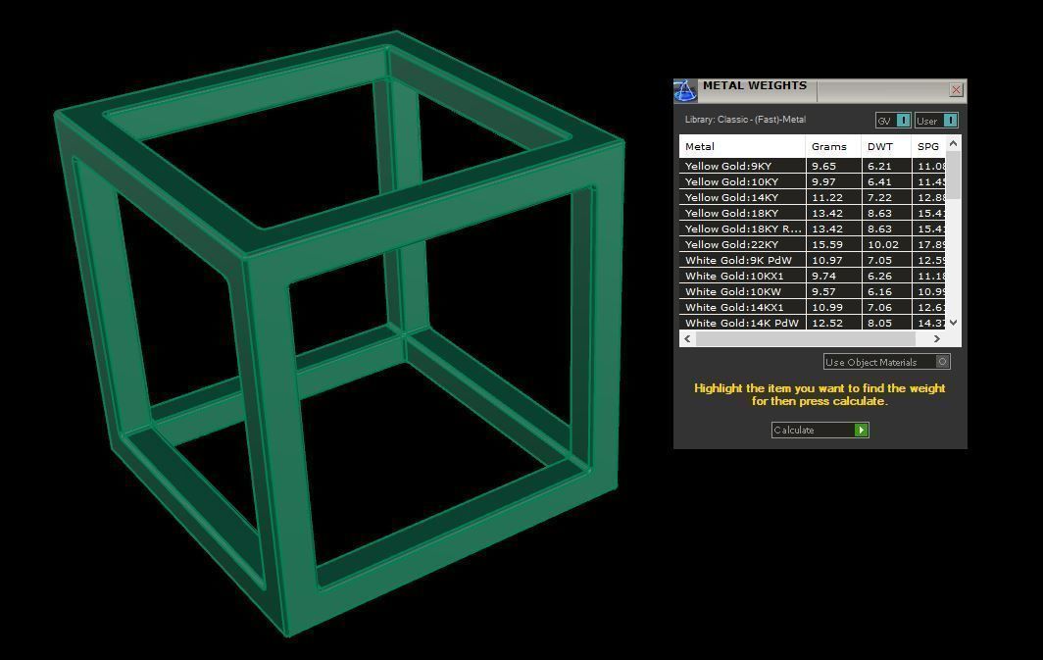The image size is (1043, 660).
Task: Click the metal table's scroll down arrow
Action: [953, 323]
